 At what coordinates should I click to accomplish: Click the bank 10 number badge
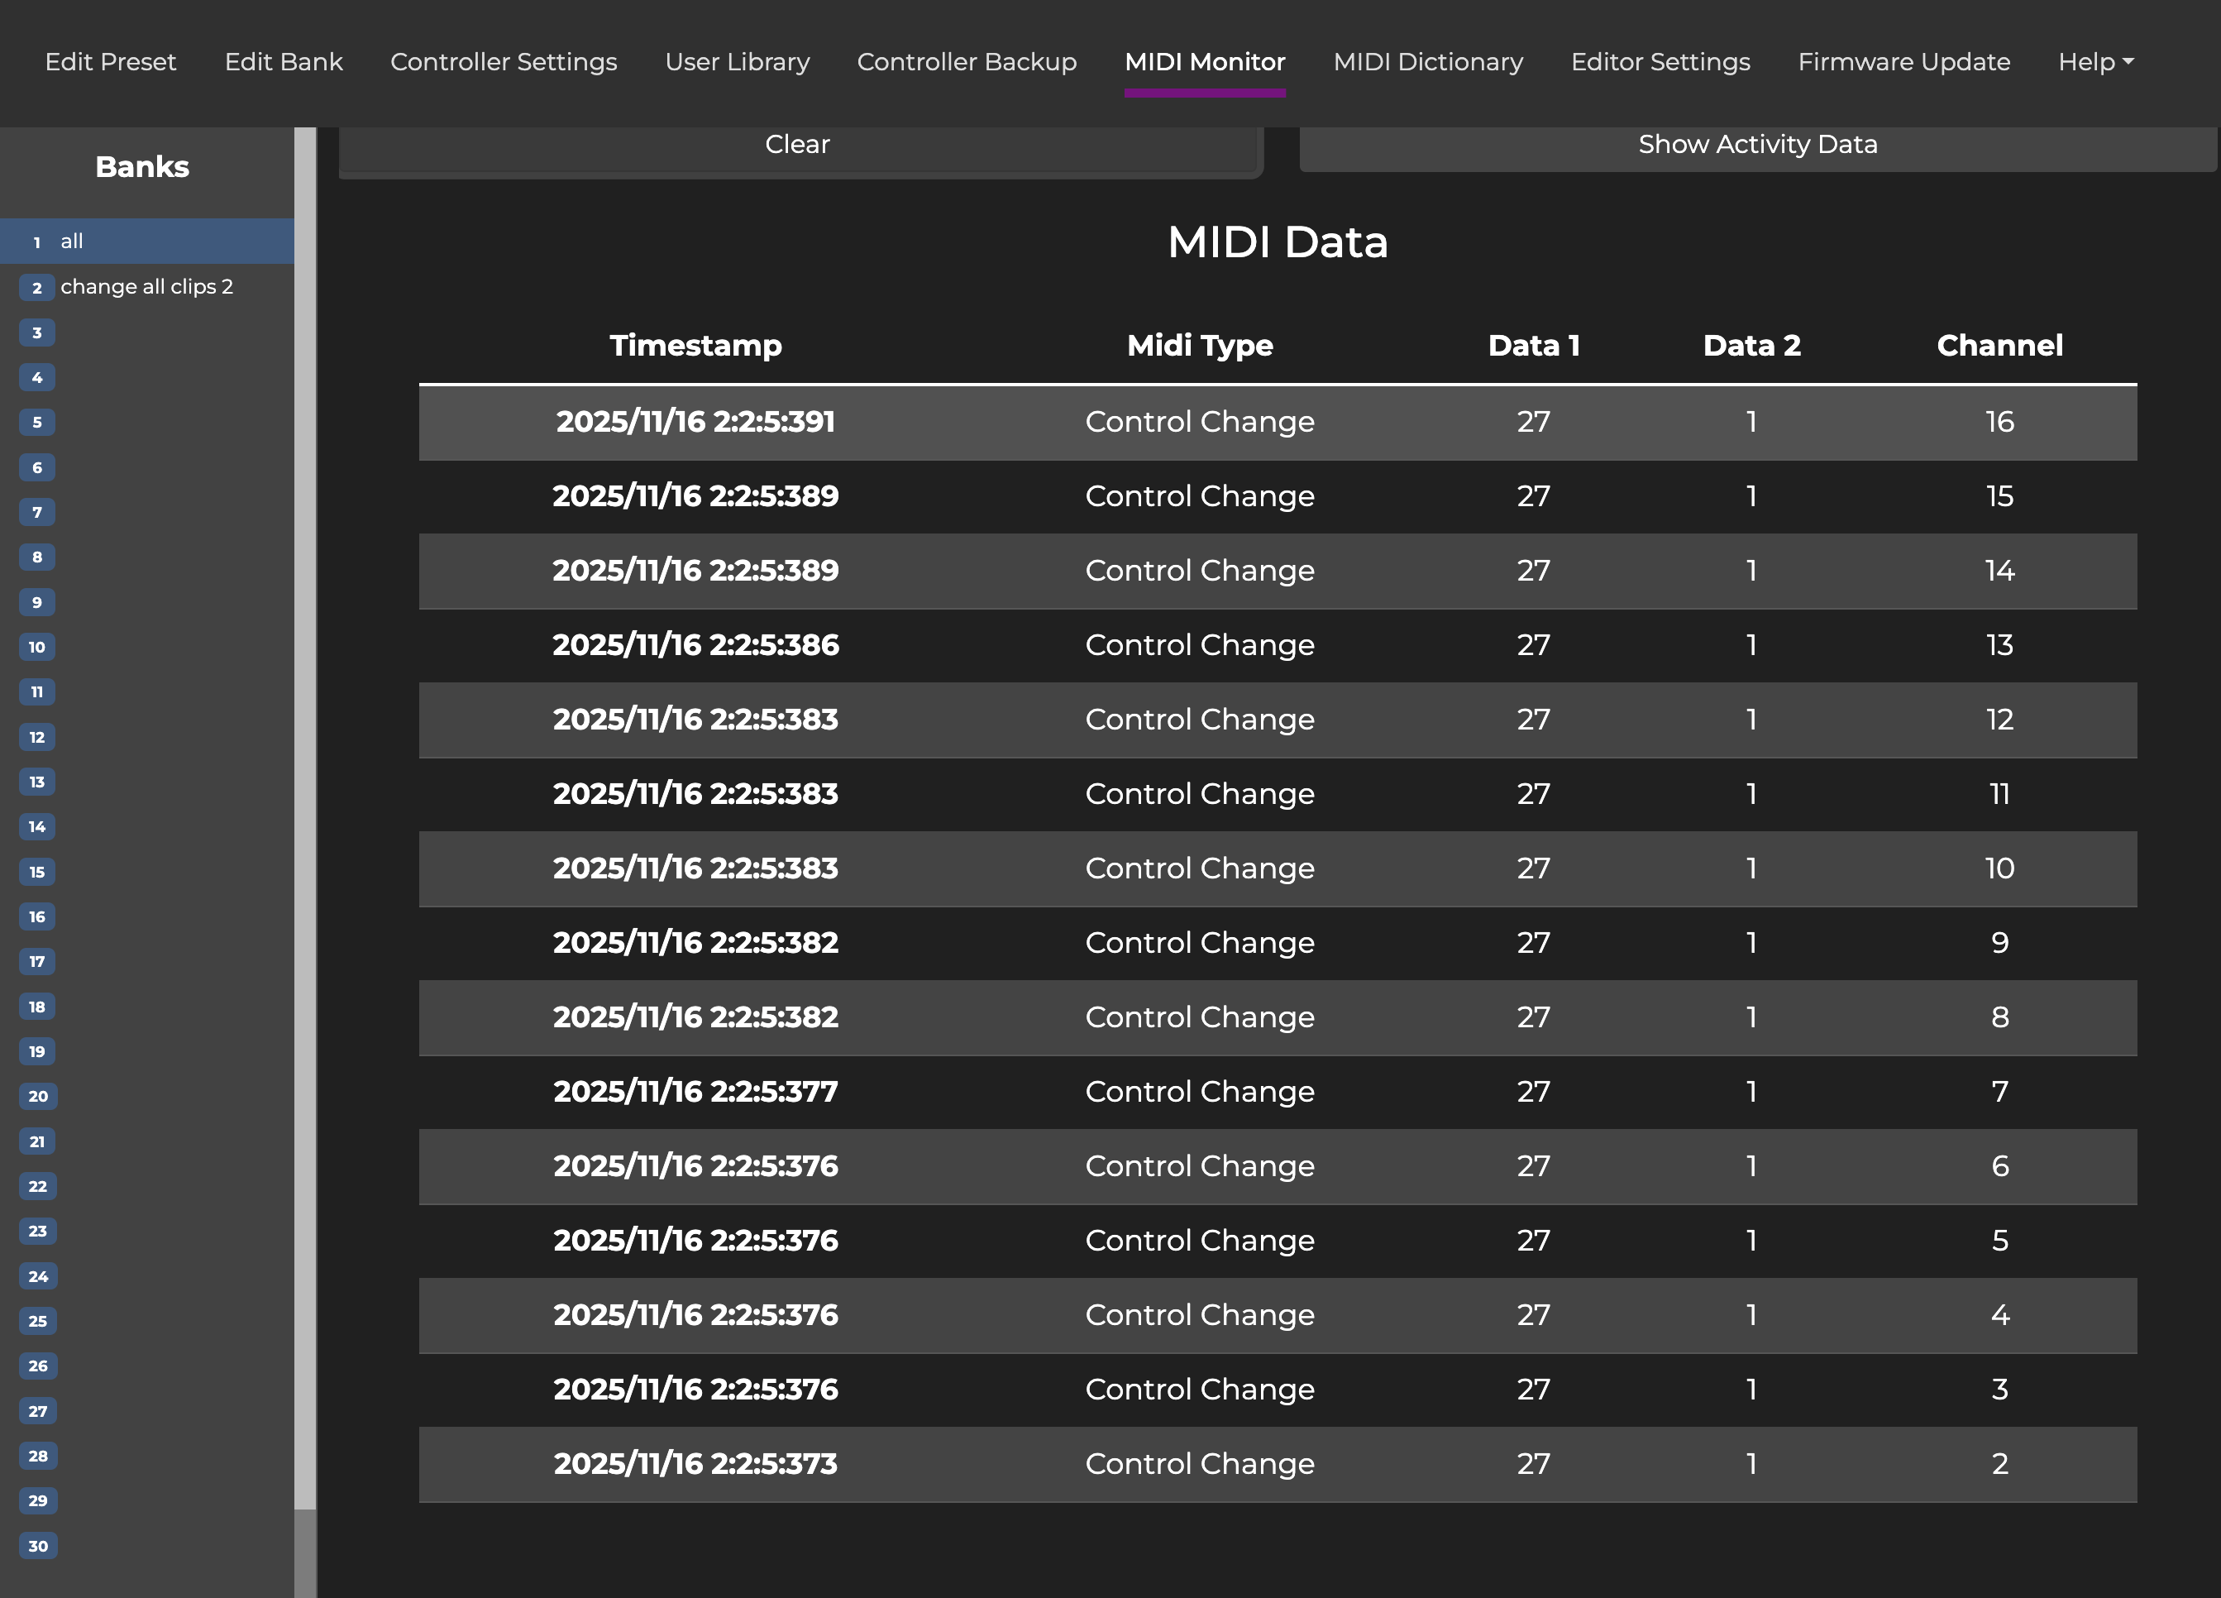tap(37, 647)
